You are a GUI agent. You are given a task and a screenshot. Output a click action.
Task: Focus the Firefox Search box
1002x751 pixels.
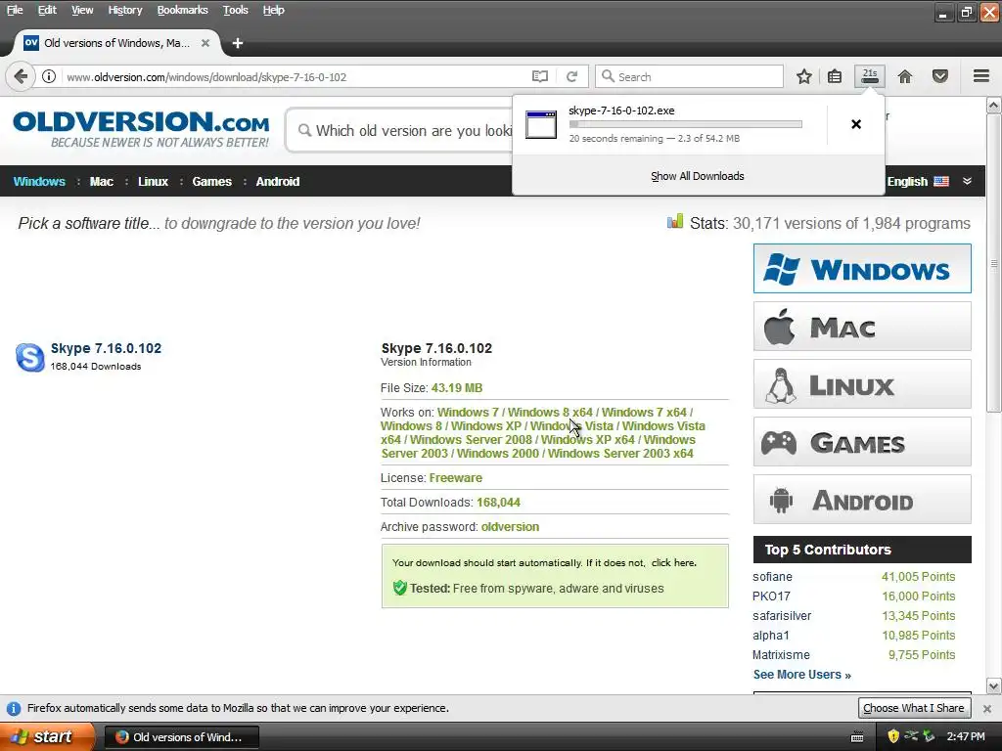coord(689,76)
